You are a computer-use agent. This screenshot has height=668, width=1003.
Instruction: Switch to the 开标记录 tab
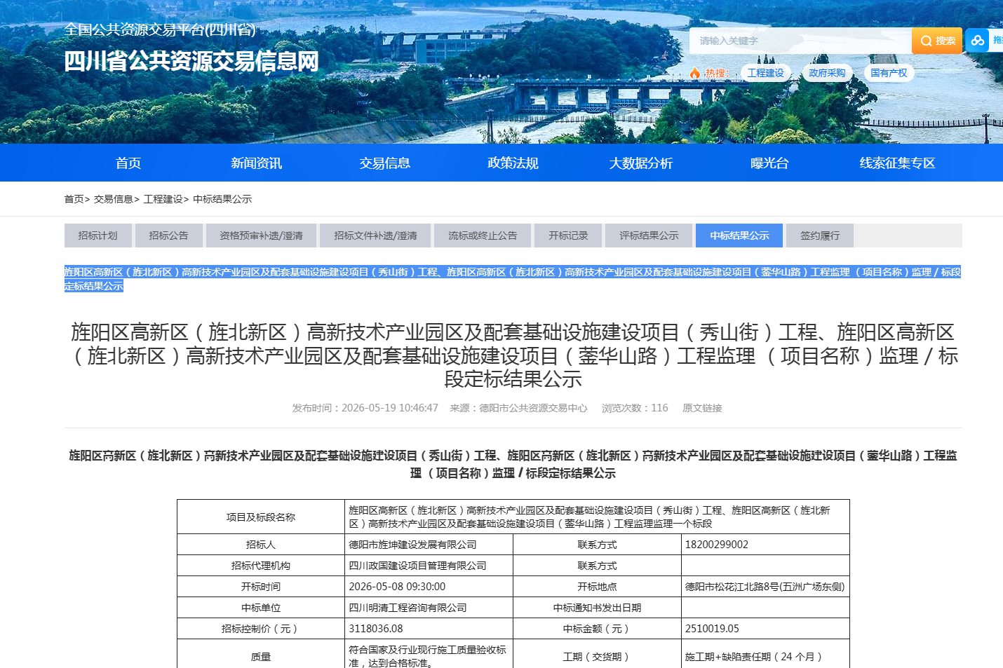pos(568,236)
